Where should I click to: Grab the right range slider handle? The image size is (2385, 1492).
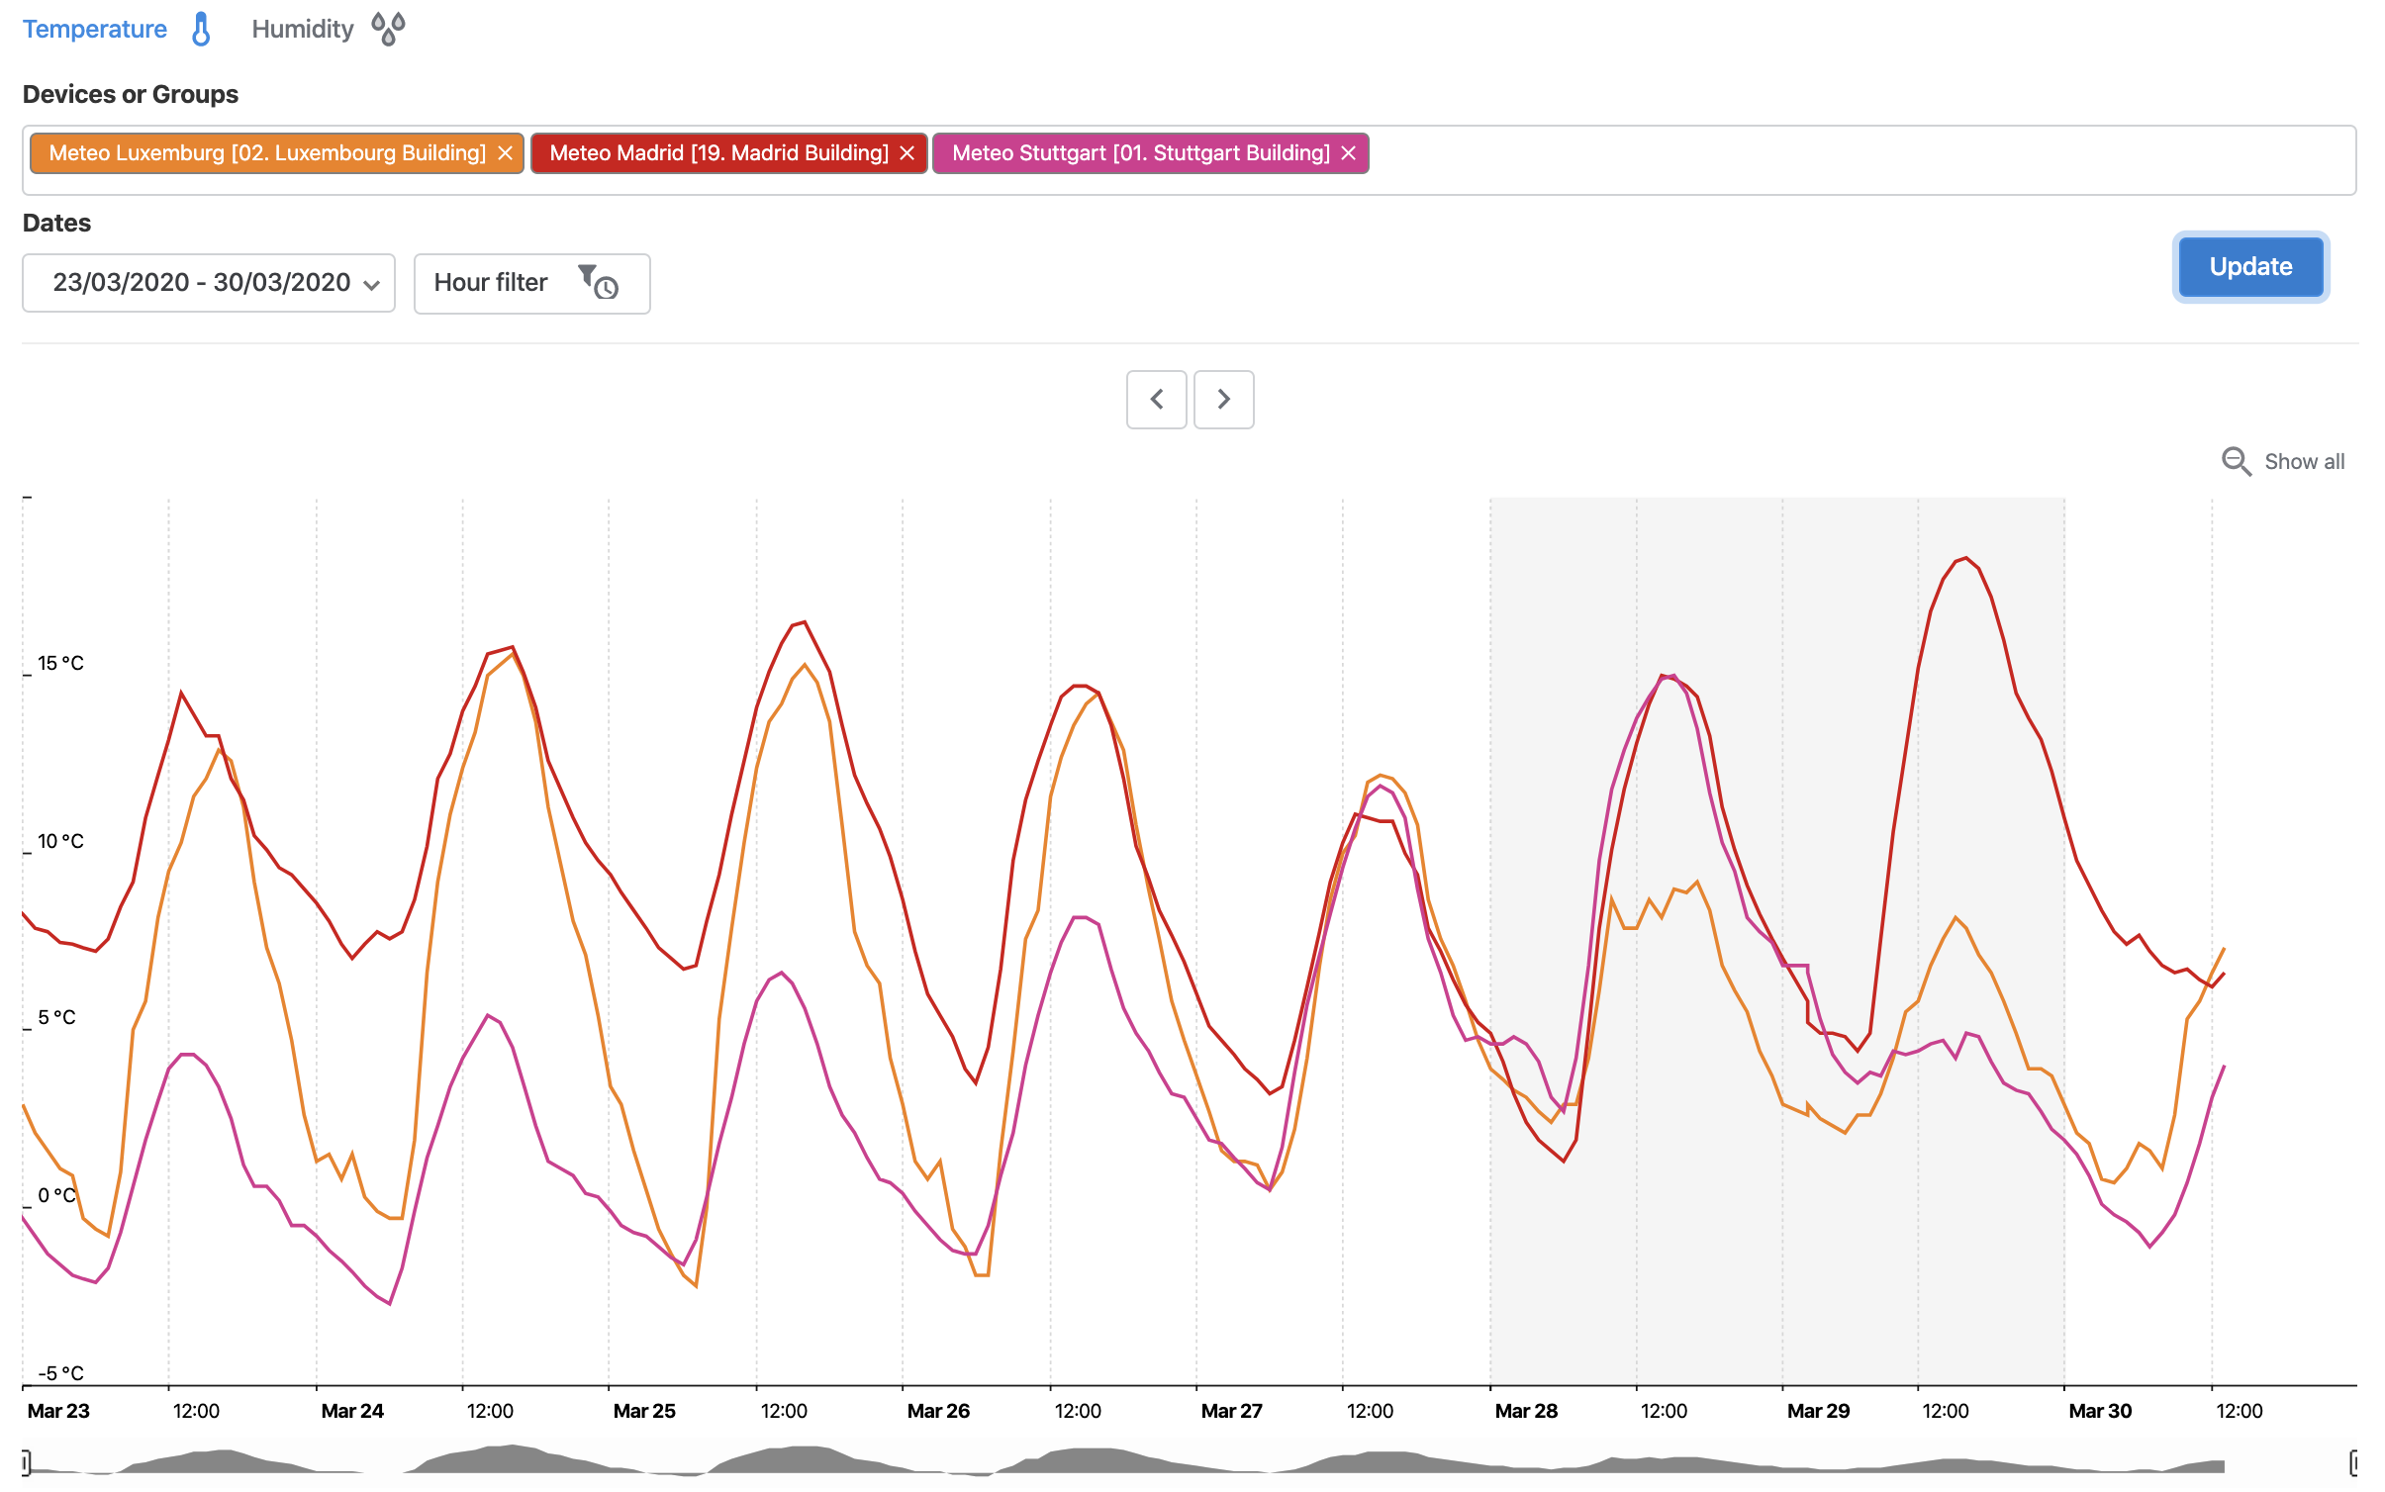pos(2355,1461)
